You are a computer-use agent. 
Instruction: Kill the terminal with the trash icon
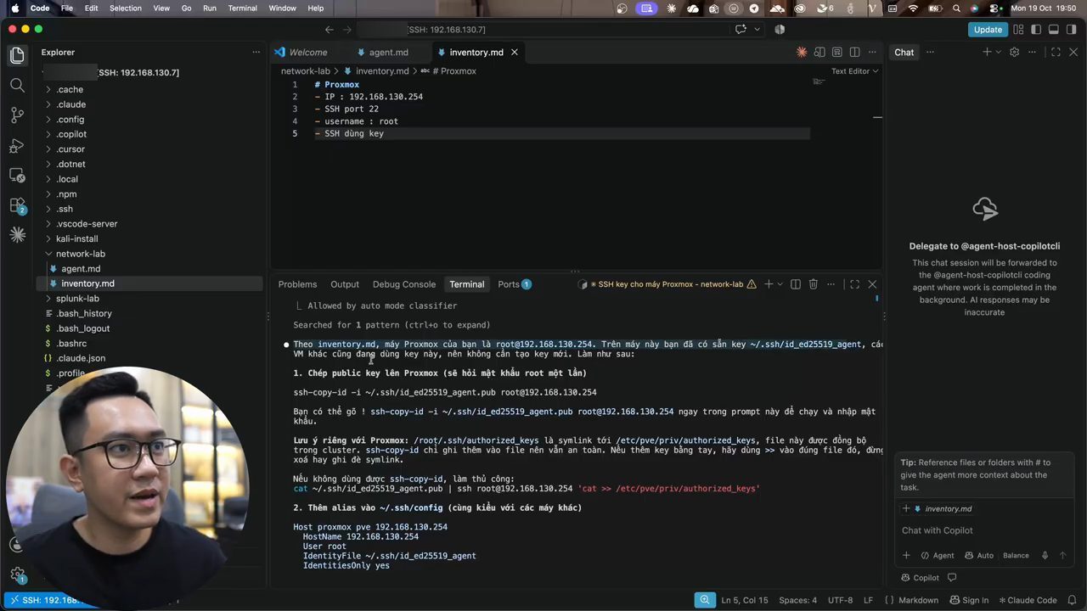click(813, 284)
